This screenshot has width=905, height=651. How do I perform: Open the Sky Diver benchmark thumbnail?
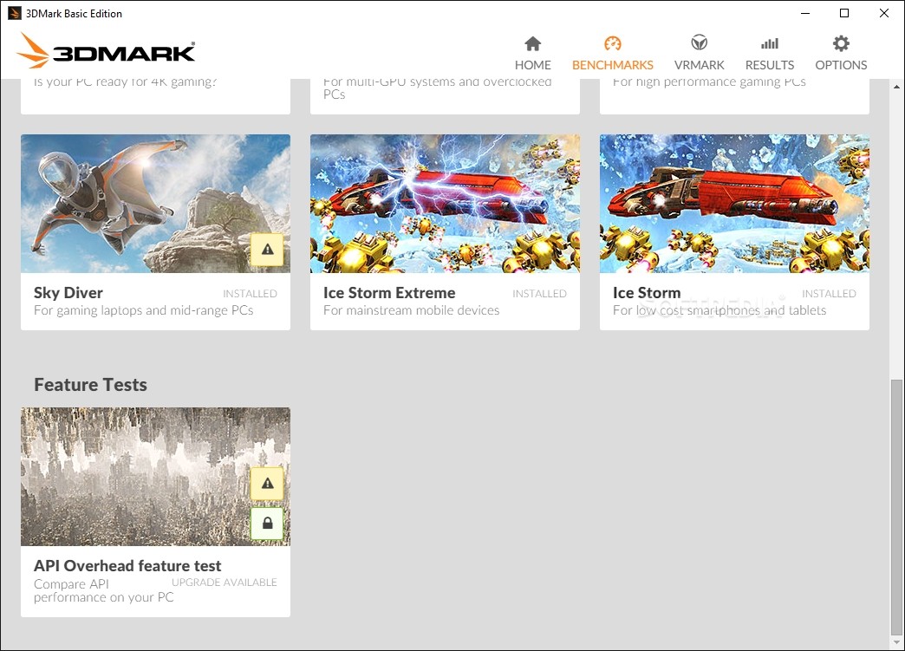[155, 204]
